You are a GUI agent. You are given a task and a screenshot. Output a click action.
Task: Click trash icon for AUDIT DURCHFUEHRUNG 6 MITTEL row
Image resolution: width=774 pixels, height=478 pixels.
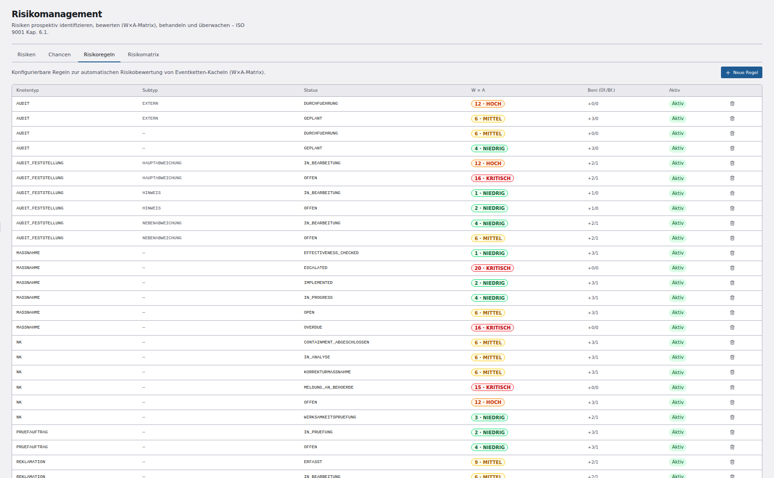pyautogui.click(x=732, y=134)
